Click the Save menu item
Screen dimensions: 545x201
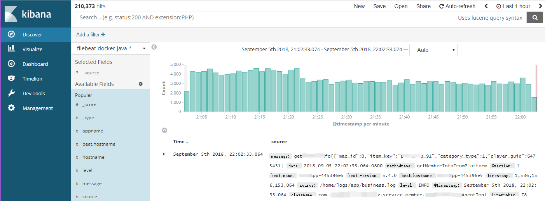[379, 6]
